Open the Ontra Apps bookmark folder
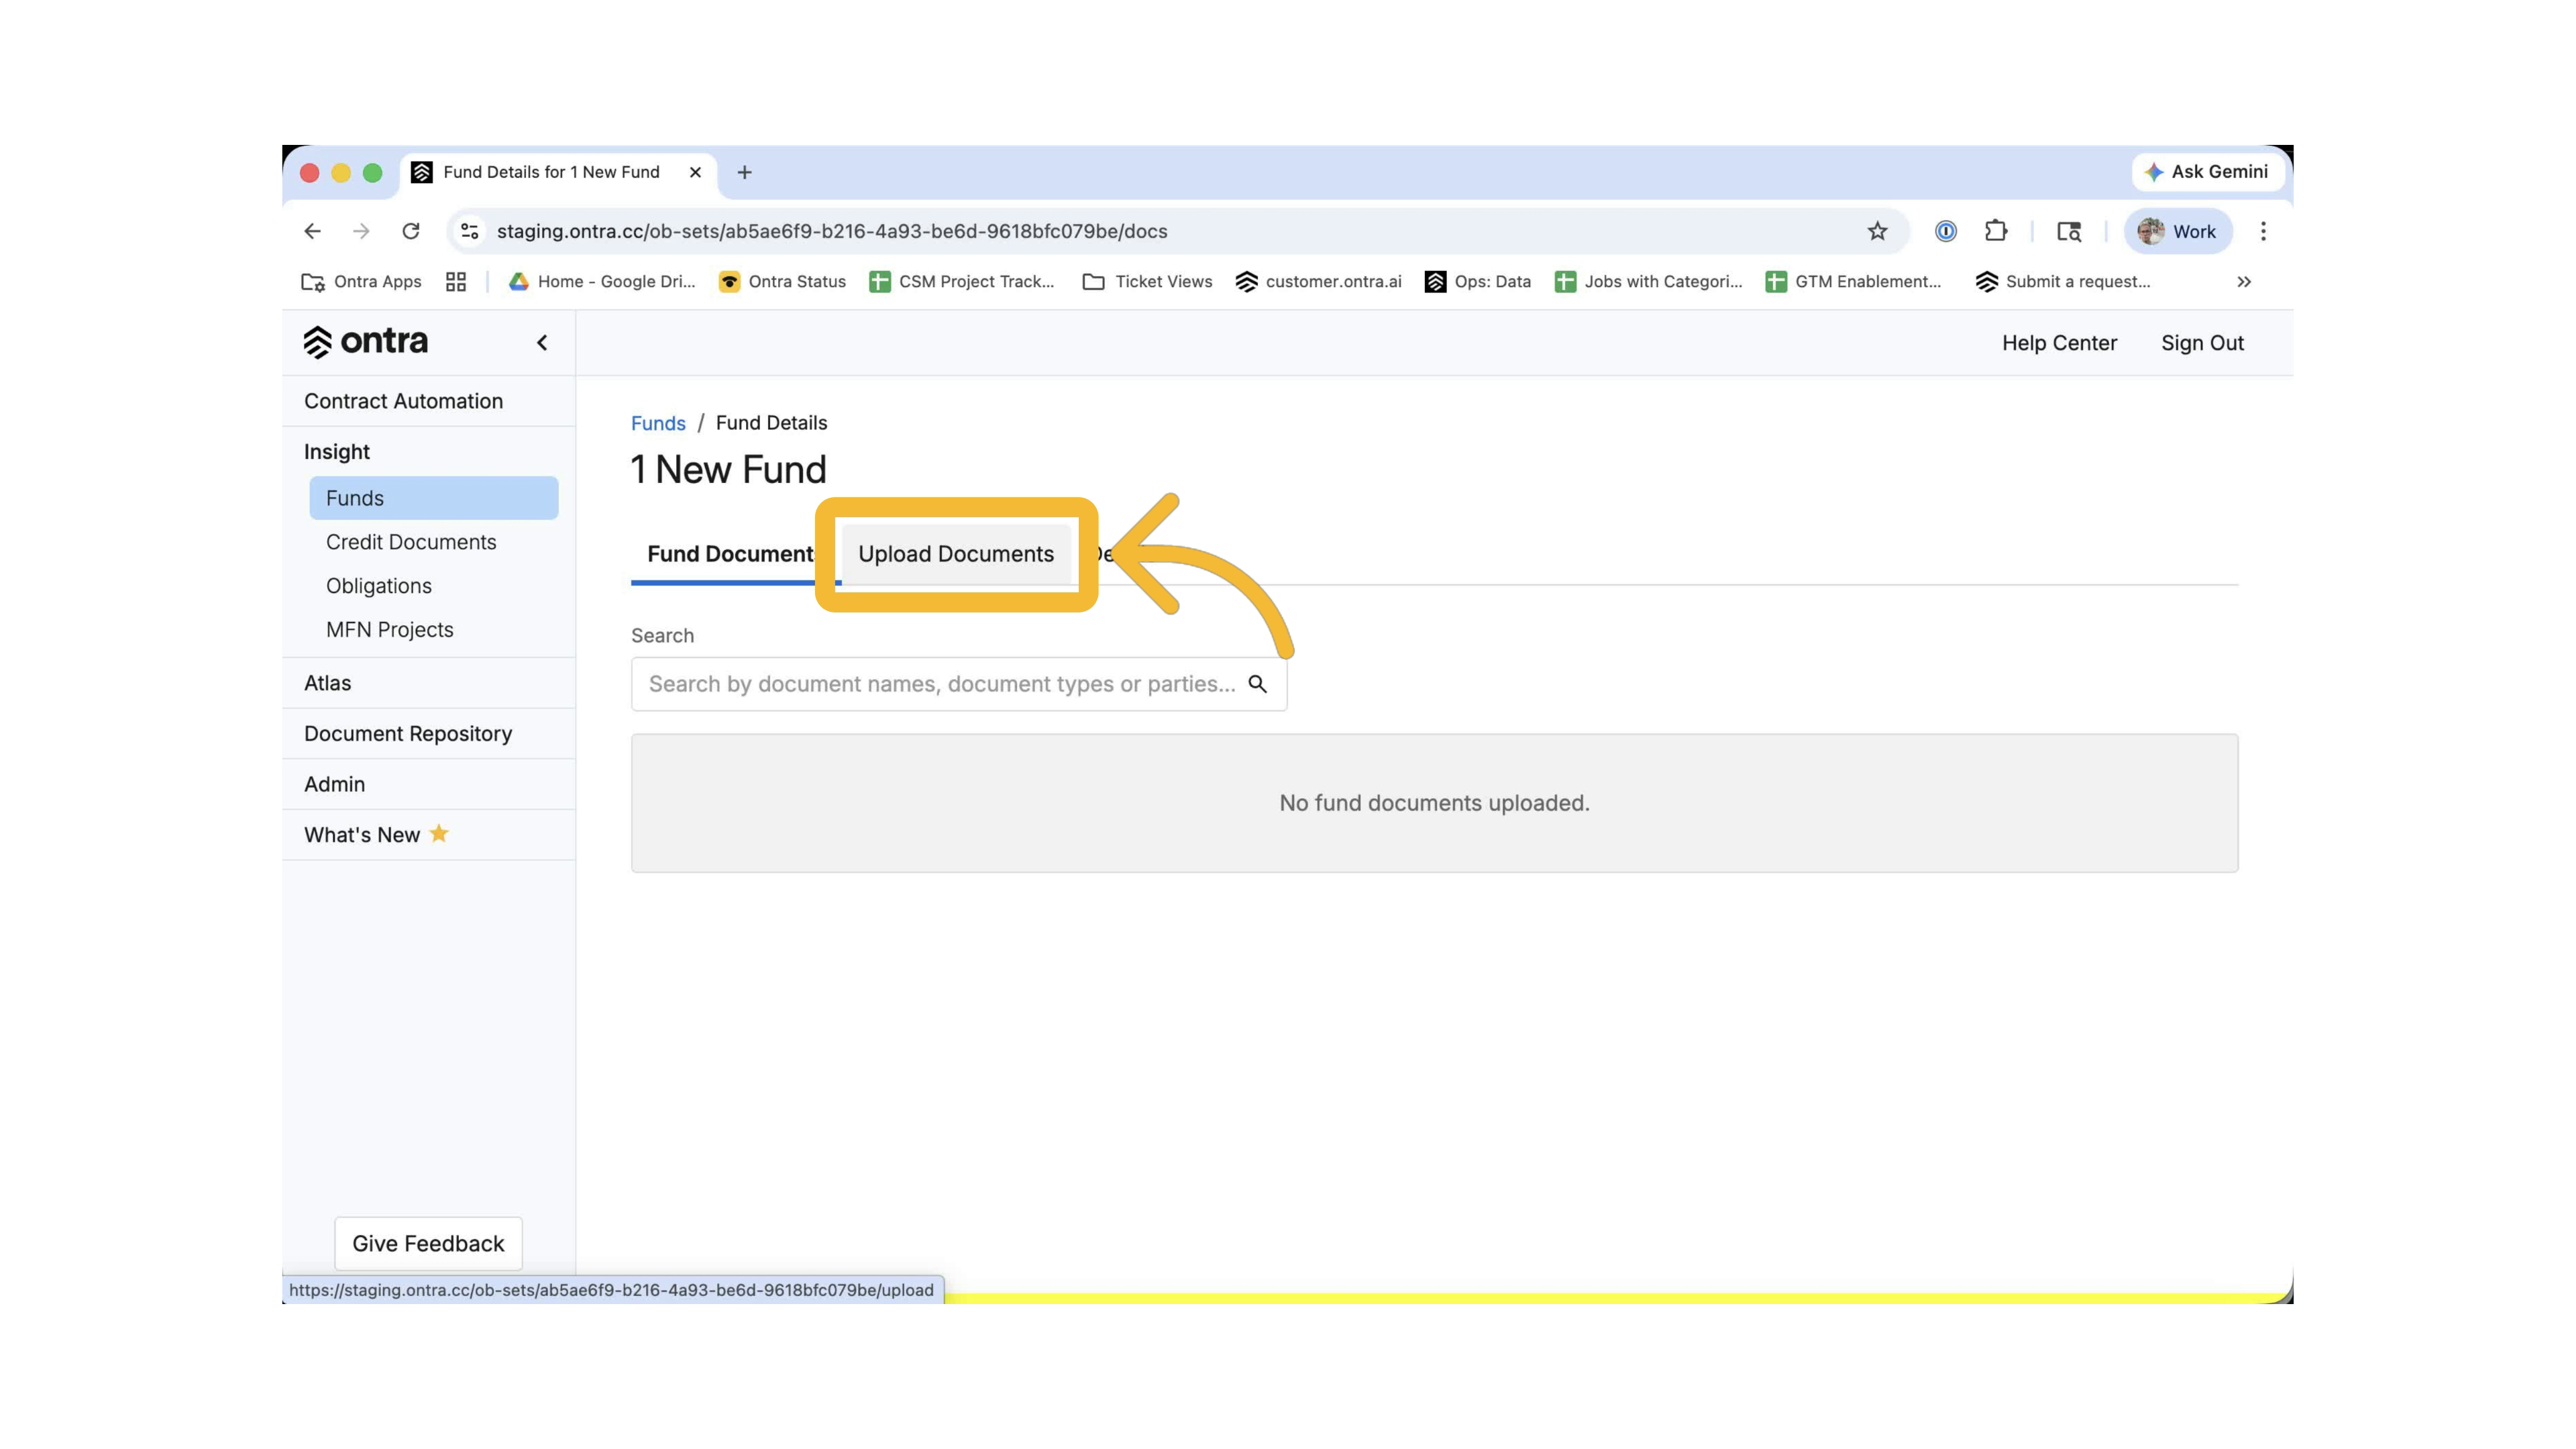This screenshot has height=1449, width=2576. tap(361, 282)
